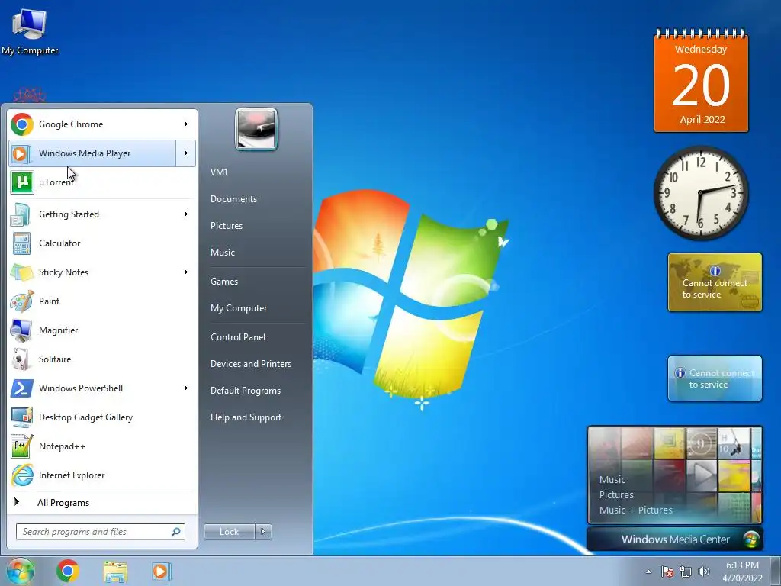Open Desktop Gadget Gallery icon
Viewport: 781px width, 586px height.
point(22,417)
